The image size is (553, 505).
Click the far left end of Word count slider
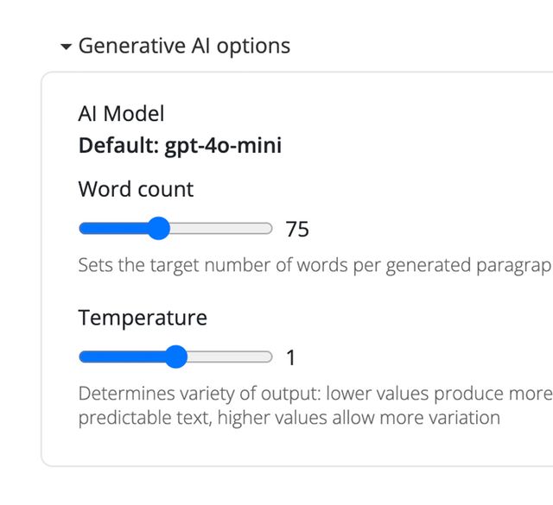[x=81, y=229]
